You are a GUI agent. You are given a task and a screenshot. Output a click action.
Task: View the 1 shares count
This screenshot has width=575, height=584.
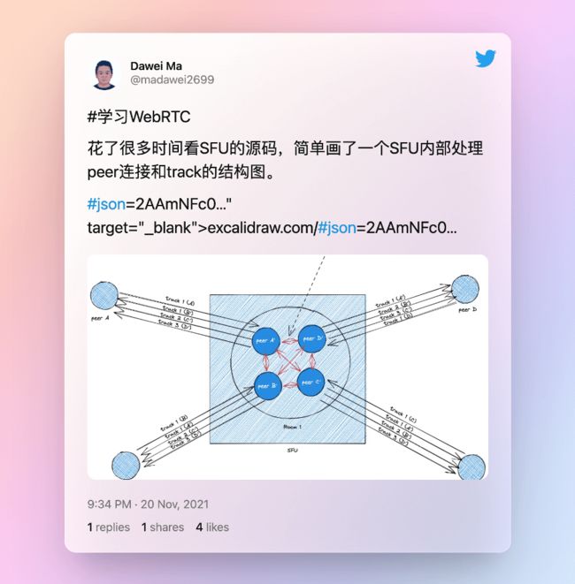[x=163, y=527]
